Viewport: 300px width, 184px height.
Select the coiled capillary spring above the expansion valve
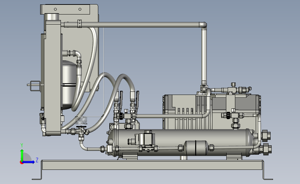[81, 120]
